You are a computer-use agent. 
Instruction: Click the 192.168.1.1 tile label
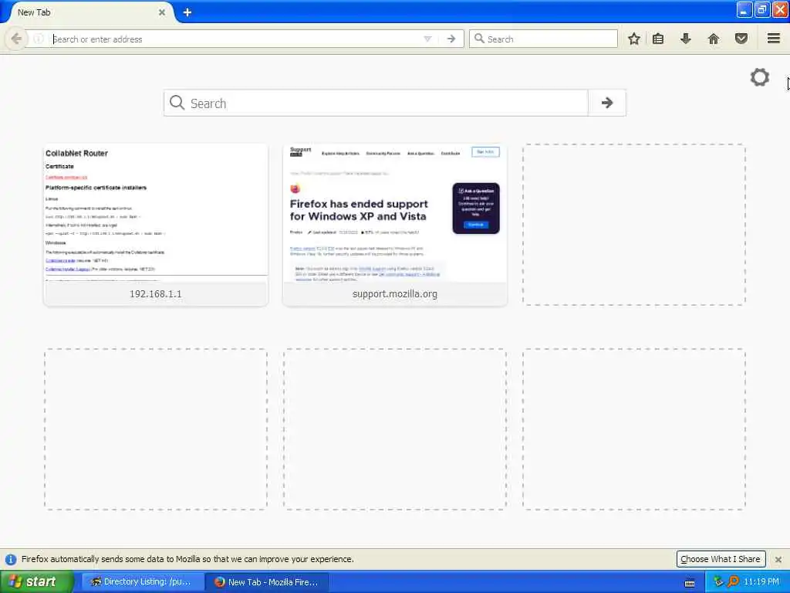(x=156, y=294)
